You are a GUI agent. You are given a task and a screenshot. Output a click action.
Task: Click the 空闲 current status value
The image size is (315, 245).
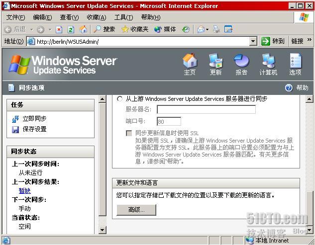tap(24, 227)
